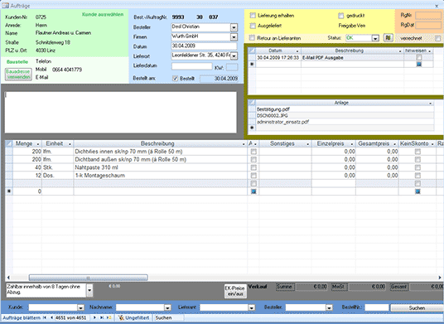Click the Gesamt button
The height and width of the screenshot is (324, 444).
pos(398,287)
